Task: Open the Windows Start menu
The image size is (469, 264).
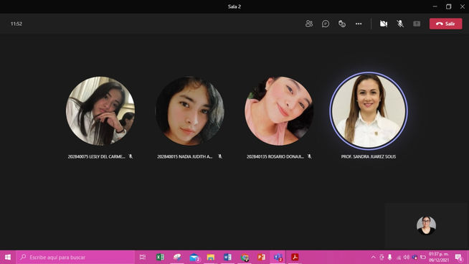Action: 8,257
